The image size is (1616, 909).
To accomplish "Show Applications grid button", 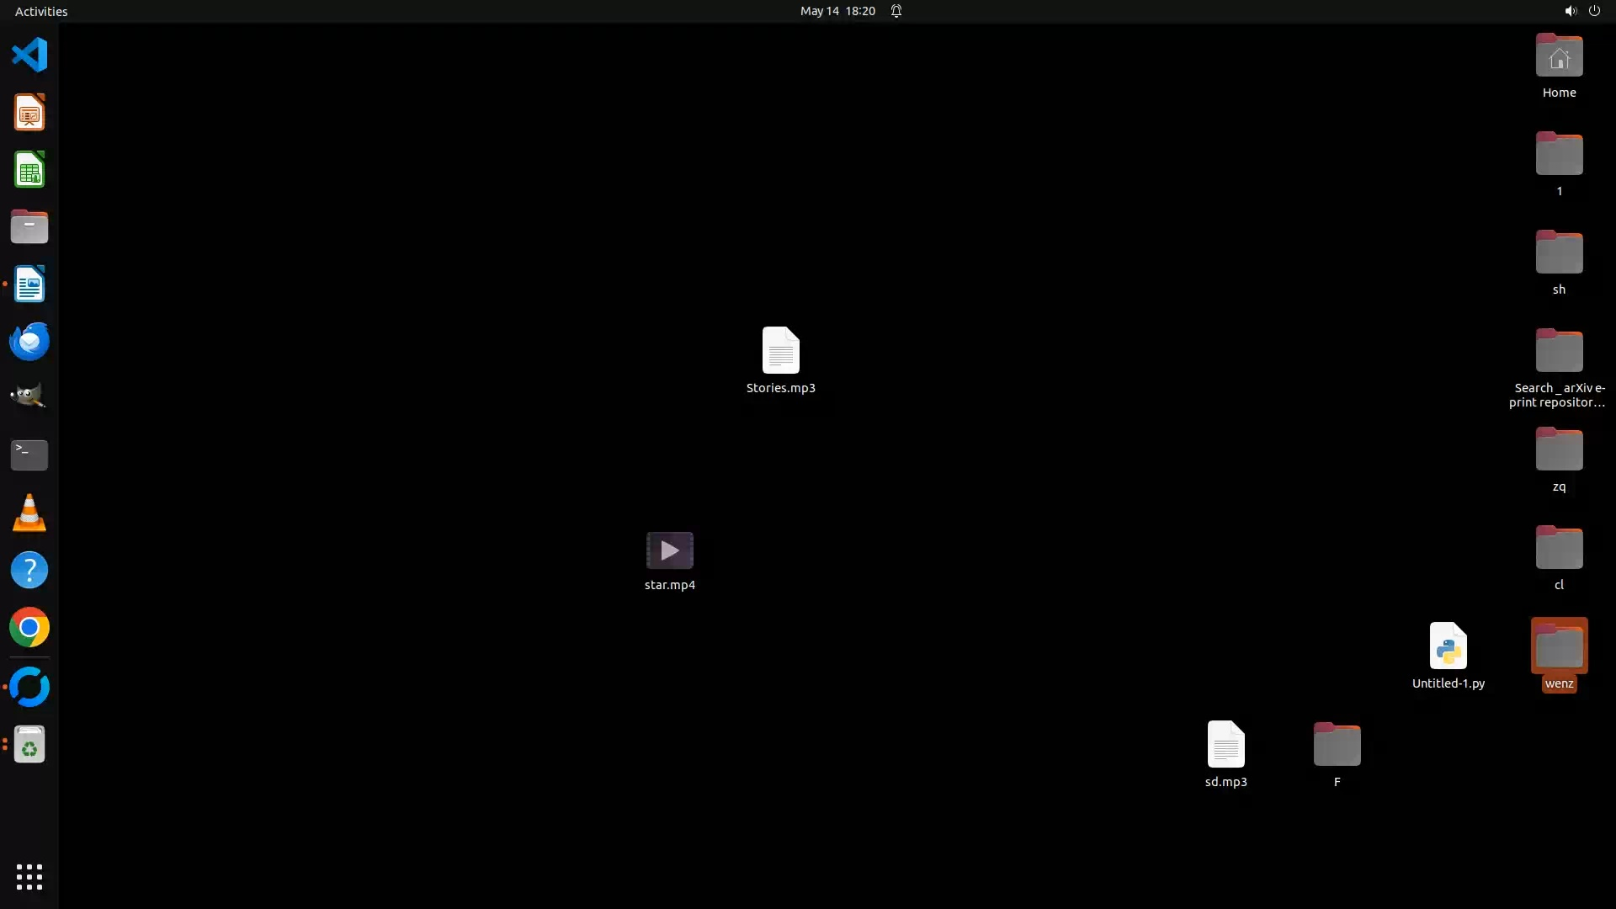I will (29, 876).
